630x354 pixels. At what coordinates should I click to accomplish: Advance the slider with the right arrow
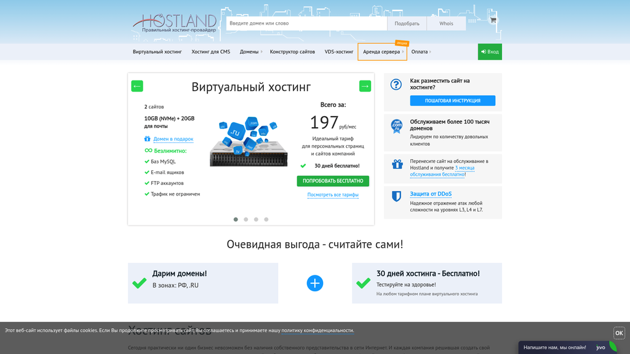point(365,85)
